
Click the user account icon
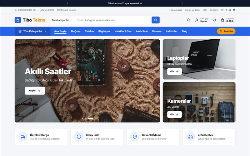coord(197,20)
